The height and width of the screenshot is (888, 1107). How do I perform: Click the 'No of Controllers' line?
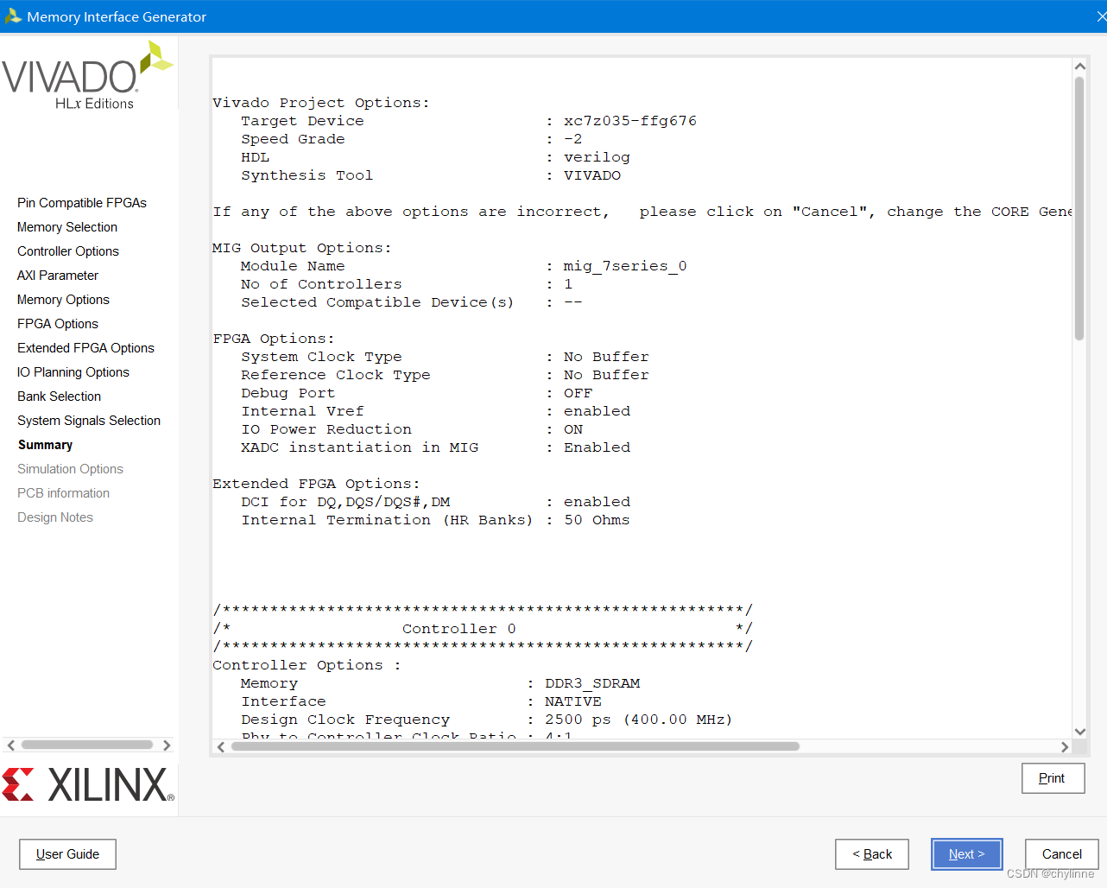[x=407, y=284]
